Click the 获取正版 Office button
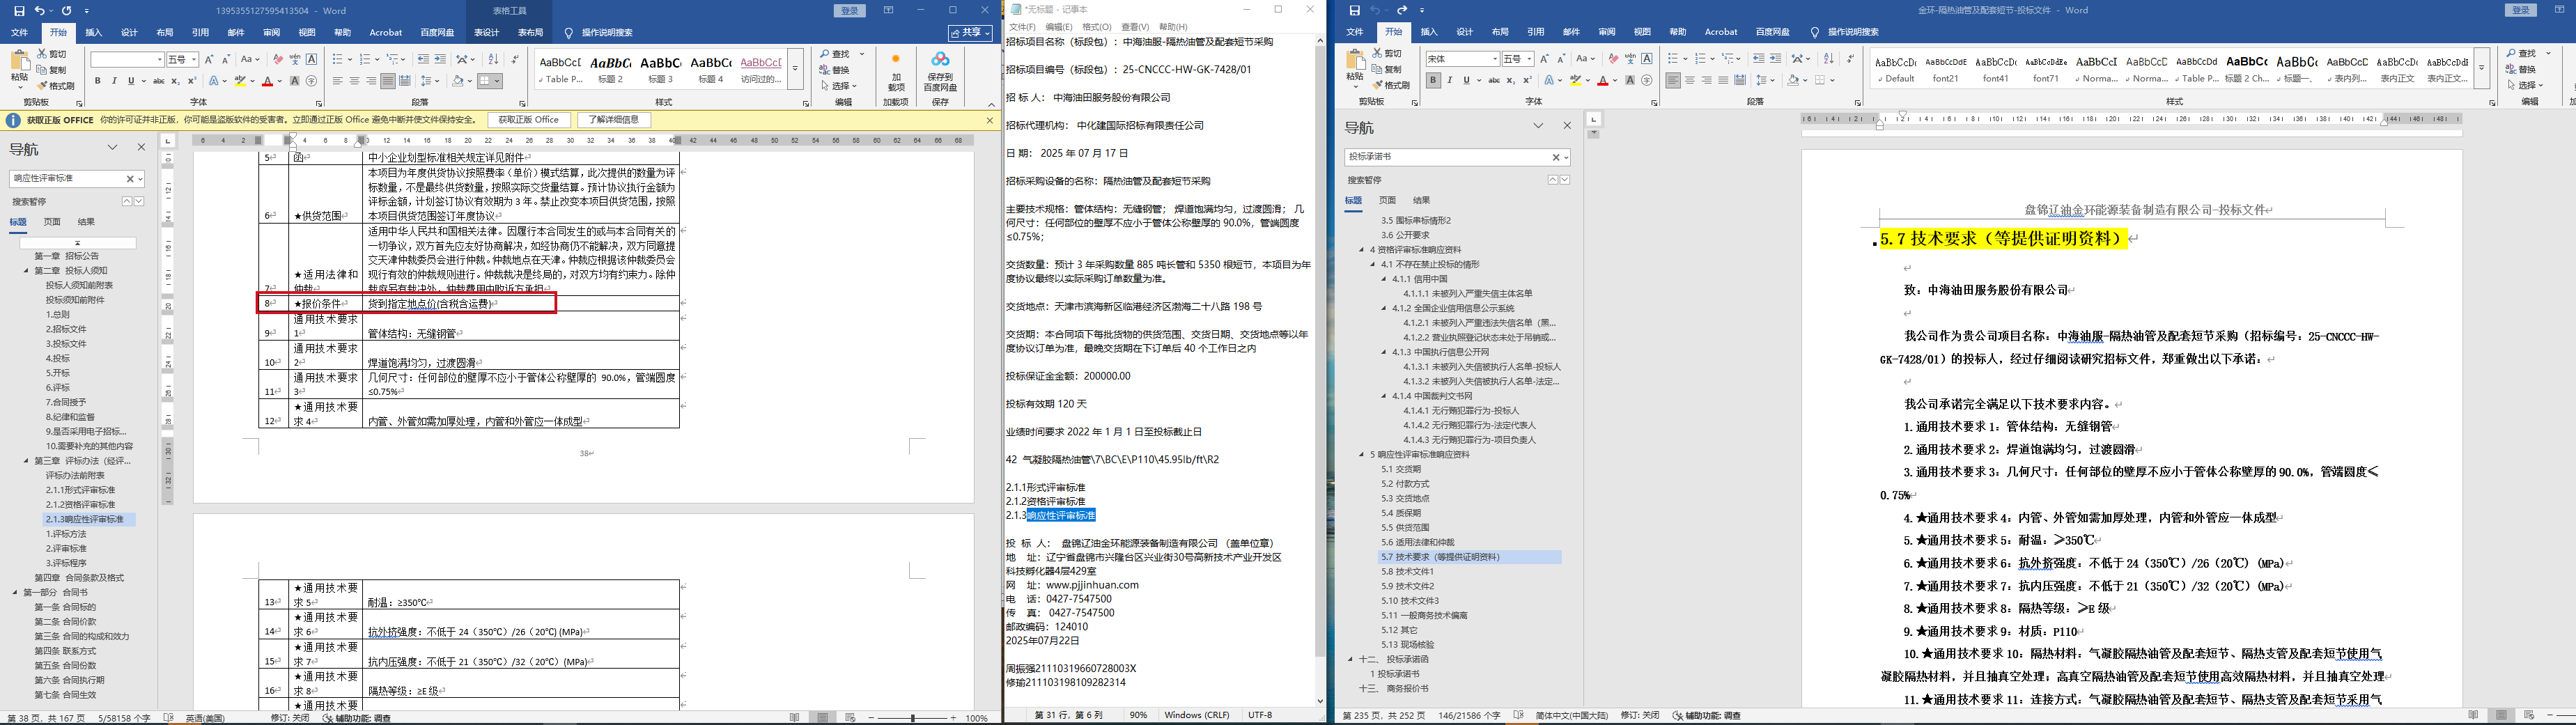Image resolution: width=2576 pixels, height=725 pixels. [529, 120]
